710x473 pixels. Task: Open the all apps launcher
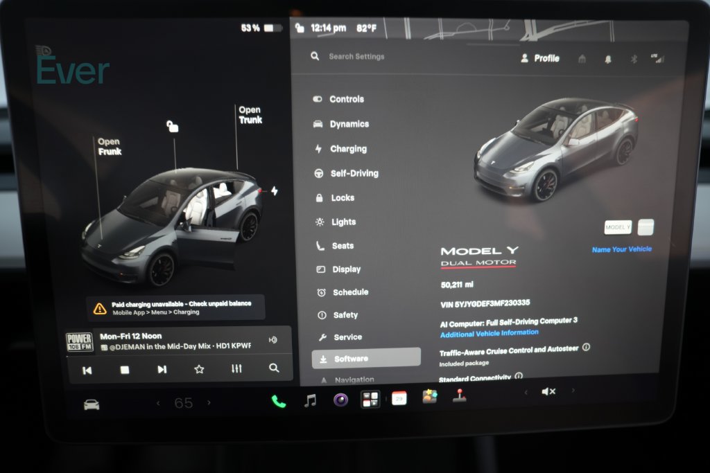(x=370, y=400)
